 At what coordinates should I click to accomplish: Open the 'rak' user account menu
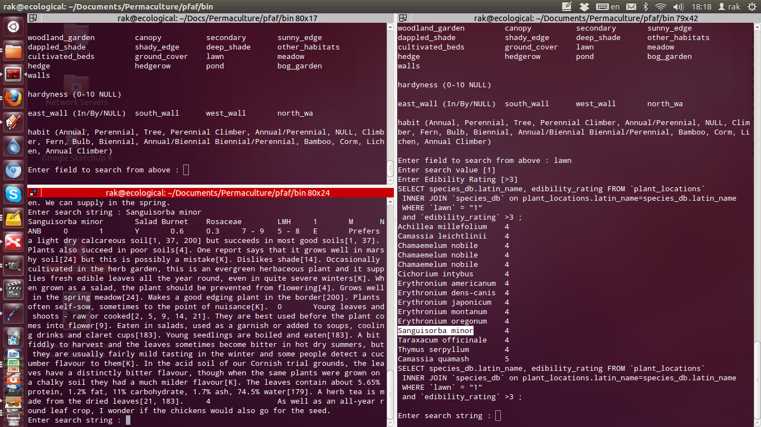[x=728, y=7]
